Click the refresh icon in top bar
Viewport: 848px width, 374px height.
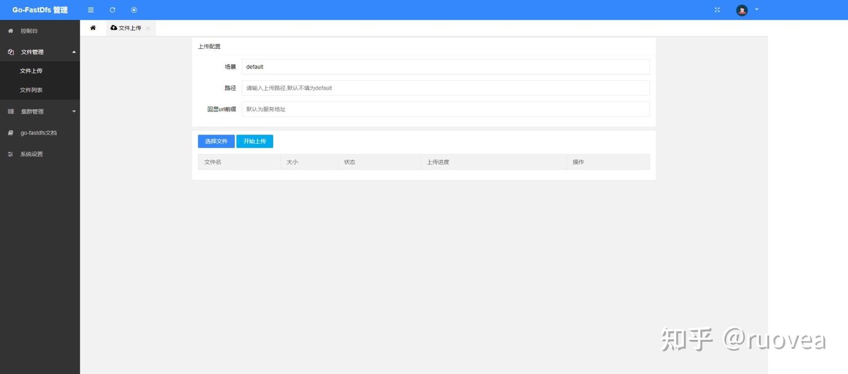(112, 10)
